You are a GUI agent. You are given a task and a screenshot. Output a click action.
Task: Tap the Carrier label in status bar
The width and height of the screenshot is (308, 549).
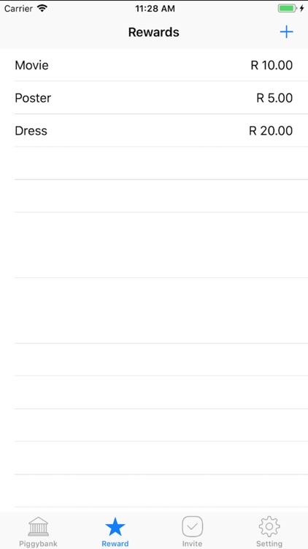pyautogui.click(x=18, y=8)
